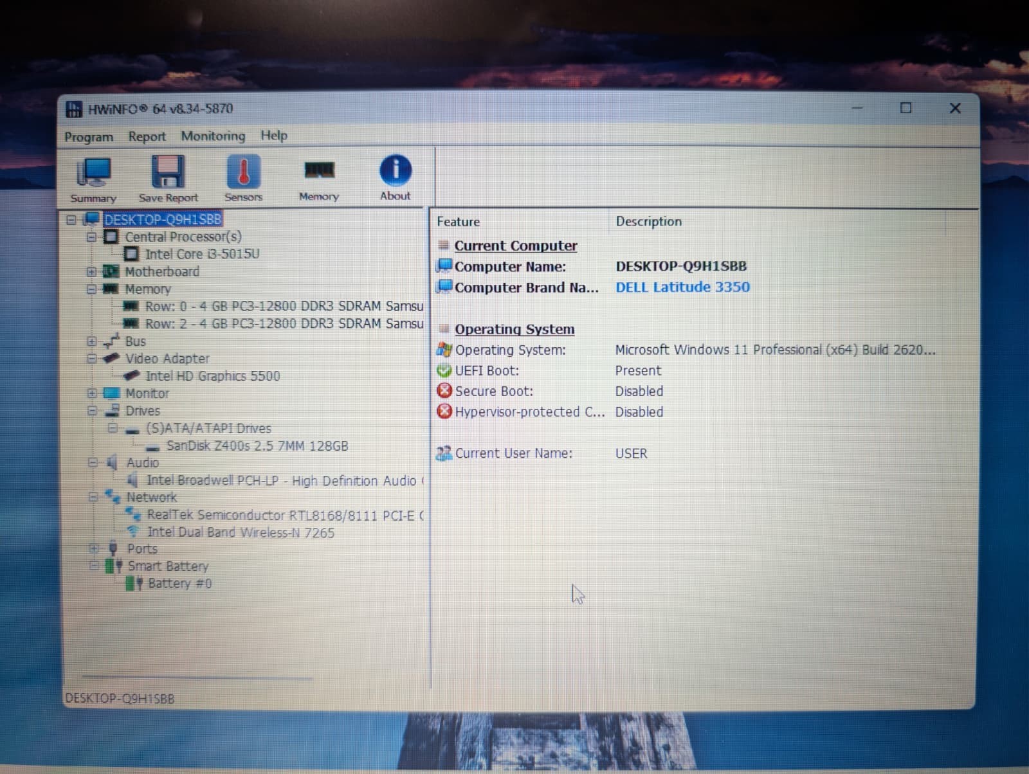
Task: Open the Monitoring menu
Action: (213, 136)
